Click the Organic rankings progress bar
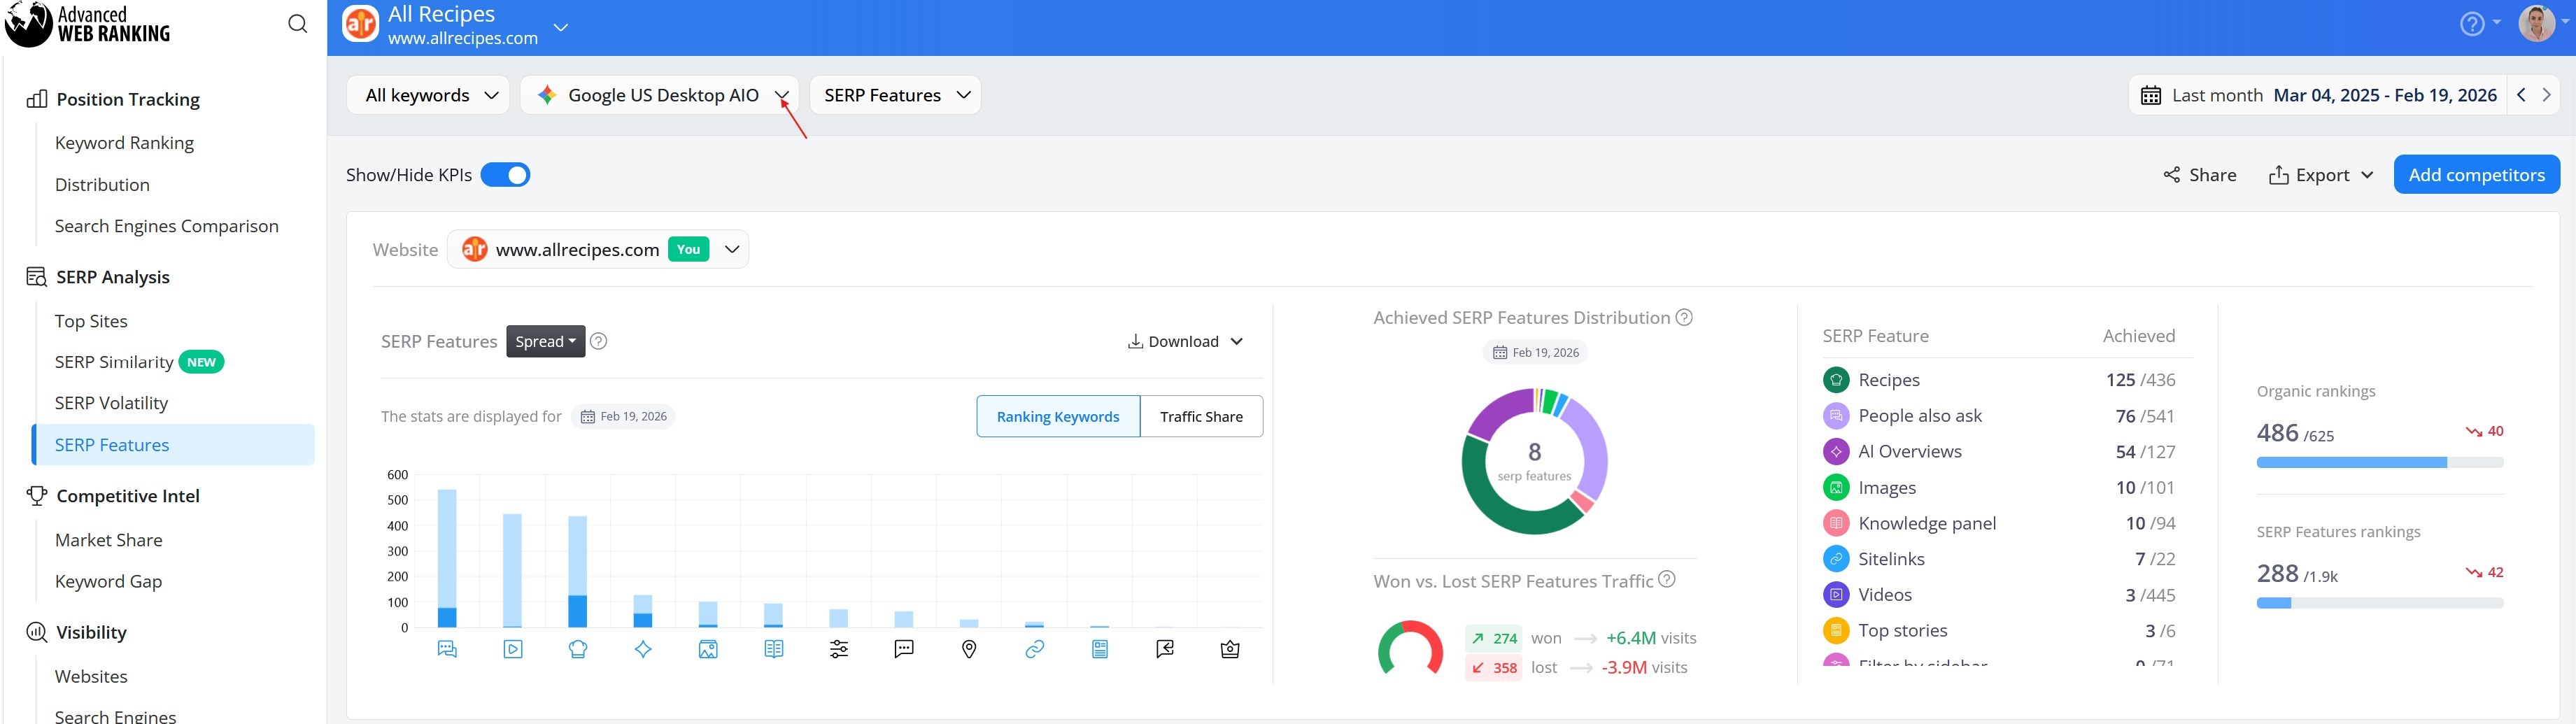The image size is (2576, 724). pyautogui.click(x=2379, y=463)
